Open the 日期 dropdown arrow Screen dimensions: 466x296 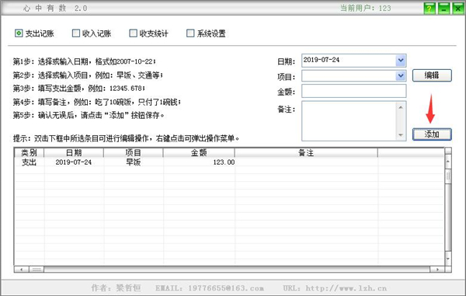click(401, 61)
